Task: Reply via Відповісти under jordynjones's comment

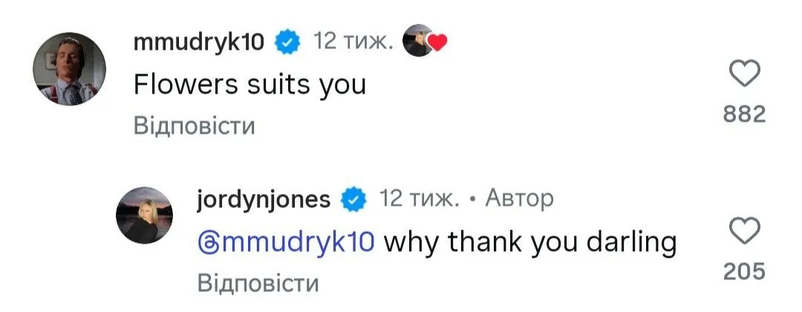Action: point(258,283)
